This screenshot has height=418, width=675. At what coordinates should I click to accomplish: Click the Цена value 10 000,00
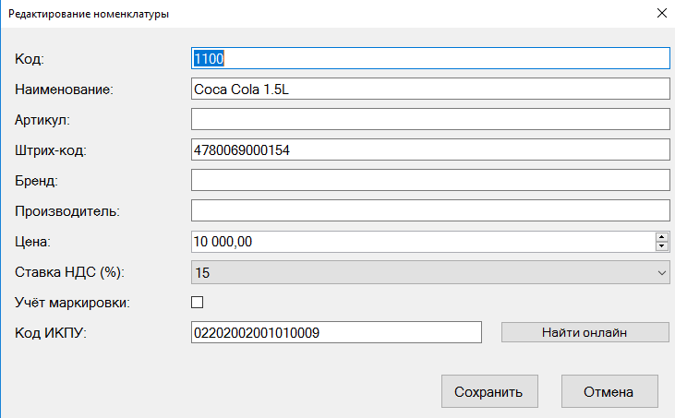420,241
